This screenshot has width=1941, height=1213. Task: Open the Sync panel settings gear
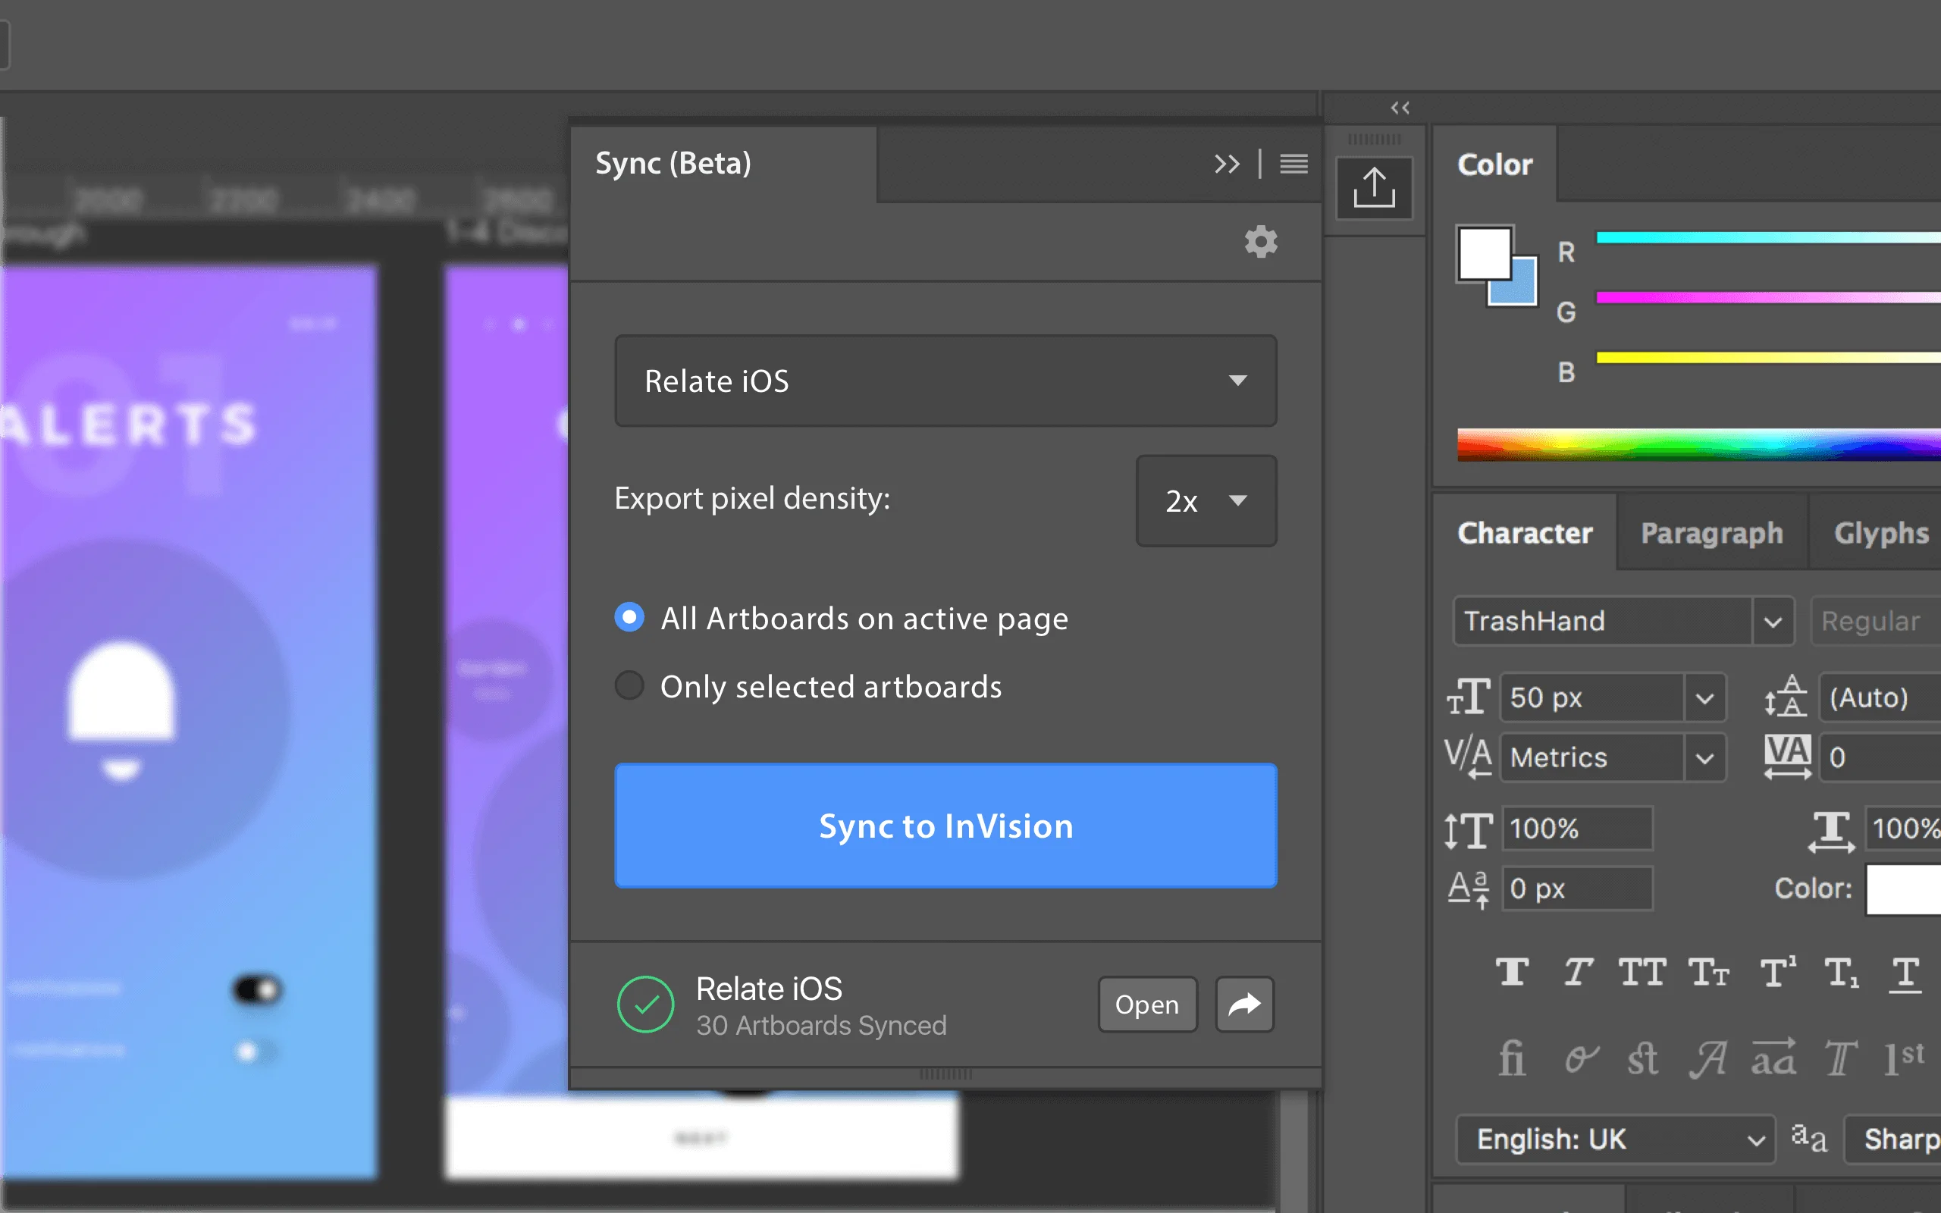click(x=1260, y=242)
